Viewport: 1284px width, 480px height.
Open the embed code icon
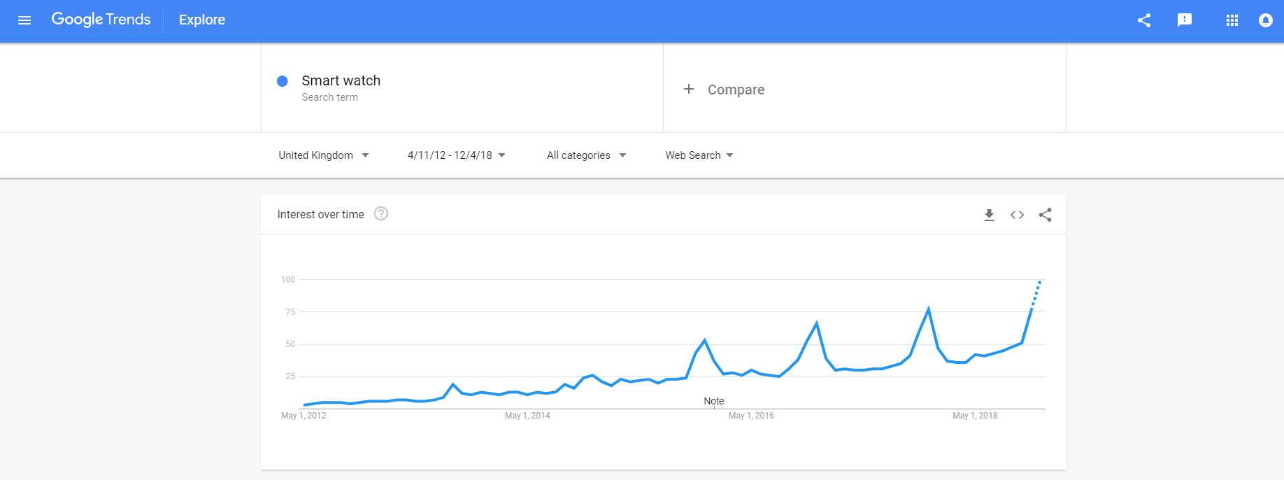(1018, 215)
